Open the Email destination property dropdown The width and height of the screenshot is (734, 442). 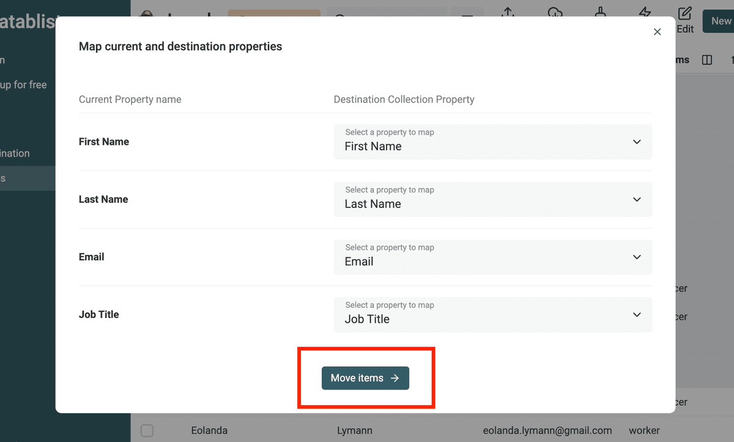click(492, 257)
